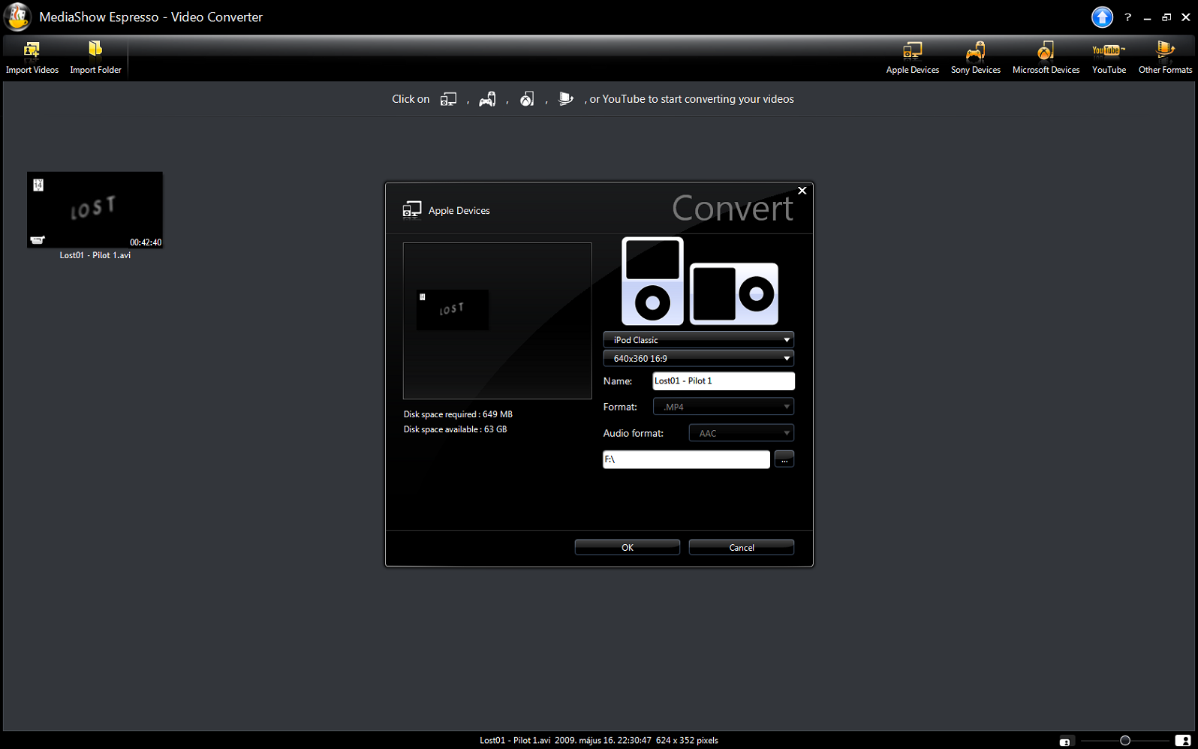The width and height of the screenshot is (1198, 749).
Task: Open Import Folder in the toolbar
Action: (x=95, y=58)
